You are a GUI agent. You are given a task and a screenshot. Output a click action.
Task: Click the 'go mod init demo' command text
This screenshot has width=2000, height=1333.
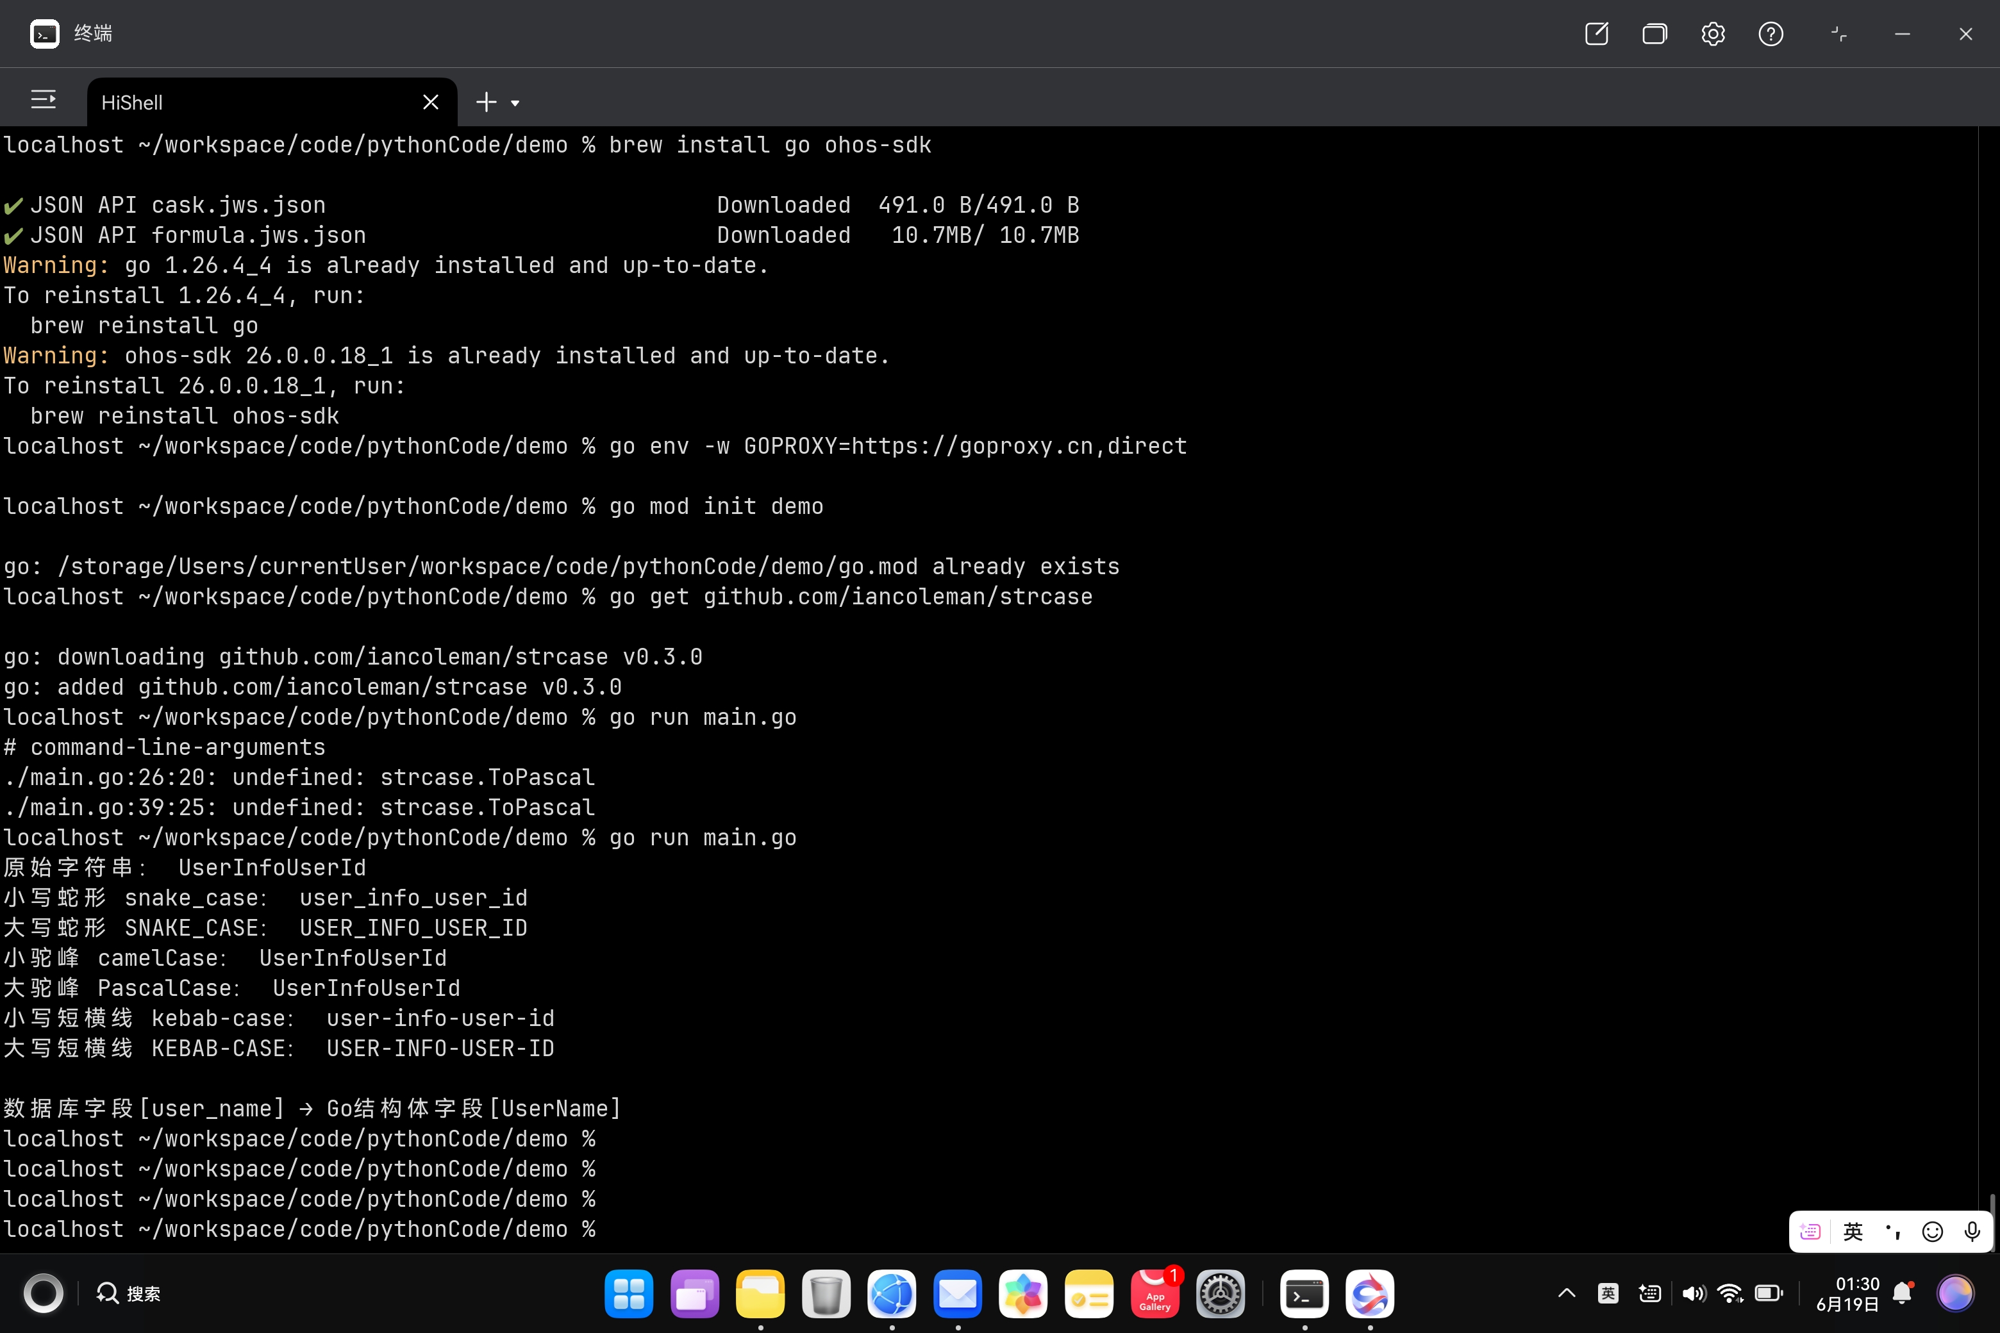pyautogui.click(x=716, y=507)
